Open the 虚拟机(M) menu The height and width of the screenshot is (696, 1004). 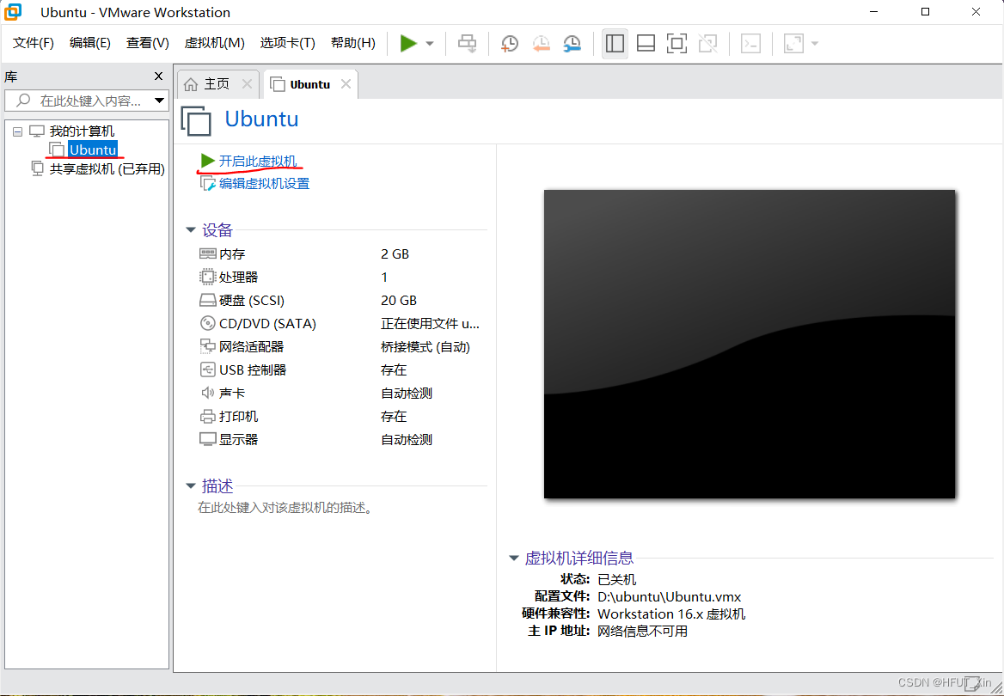pyautogui.click(x=215, y=43)
